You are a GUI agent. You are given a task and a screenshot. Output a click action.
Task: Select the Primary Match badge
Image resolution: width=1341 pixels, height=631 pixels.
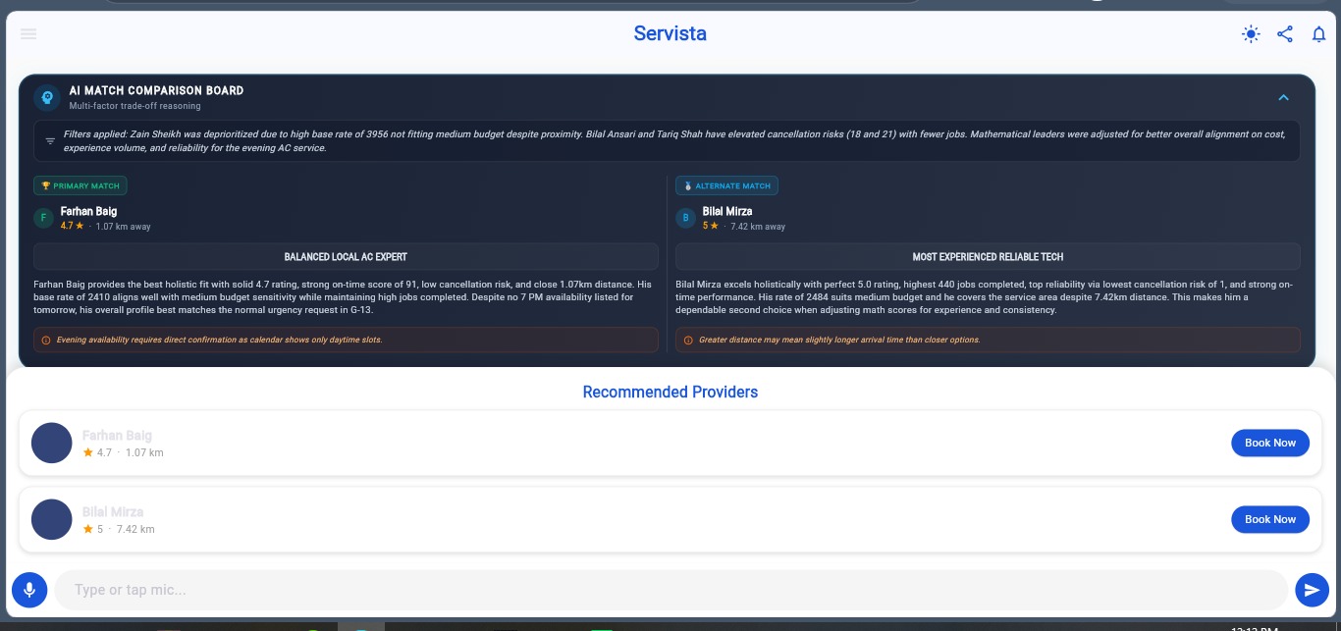80,185
